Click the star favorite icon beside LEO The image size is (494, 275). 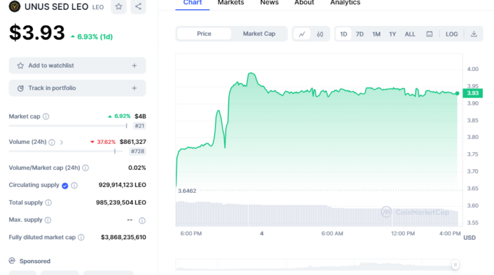[x=119, y=7]
